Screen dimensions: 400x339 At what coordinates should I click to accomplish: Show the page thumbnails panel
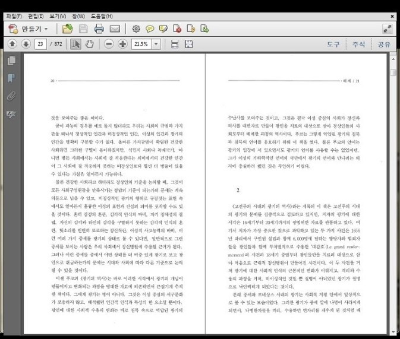click(x=11, y=61)
